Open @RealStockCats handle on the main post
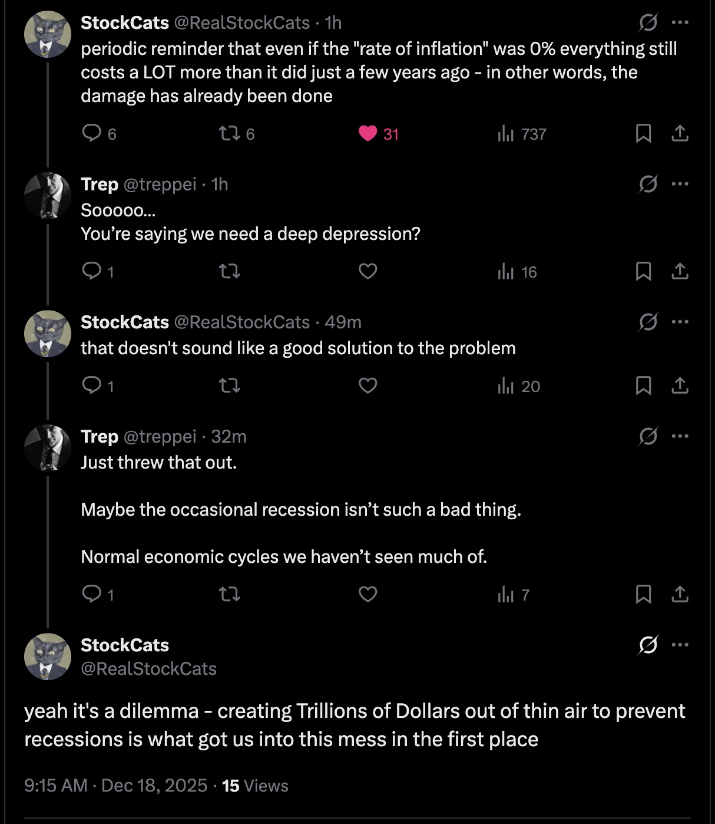Viewport: 715px width, 824px height. click(x=148, y=669)
